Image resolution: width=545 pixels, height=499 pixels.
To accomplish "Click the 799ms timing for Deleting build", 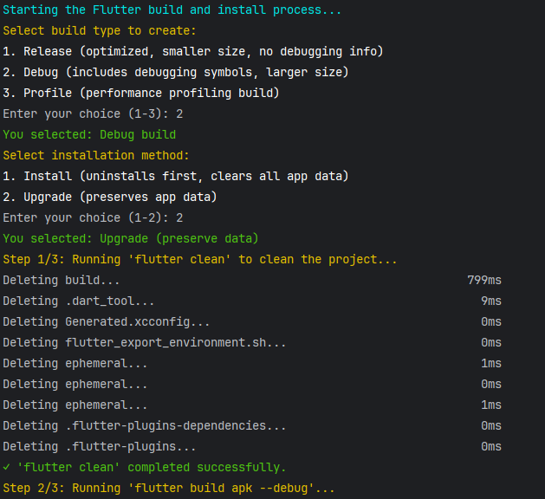I will click(484, 280).
